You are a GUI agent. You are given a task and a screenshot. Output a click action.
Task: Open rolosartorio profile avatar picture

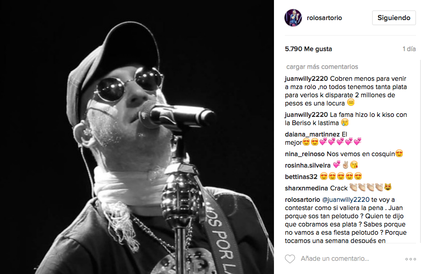click(293, 18)
